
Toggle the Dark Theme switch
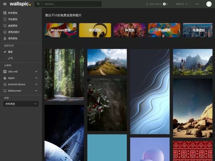[x=165, y=4]
